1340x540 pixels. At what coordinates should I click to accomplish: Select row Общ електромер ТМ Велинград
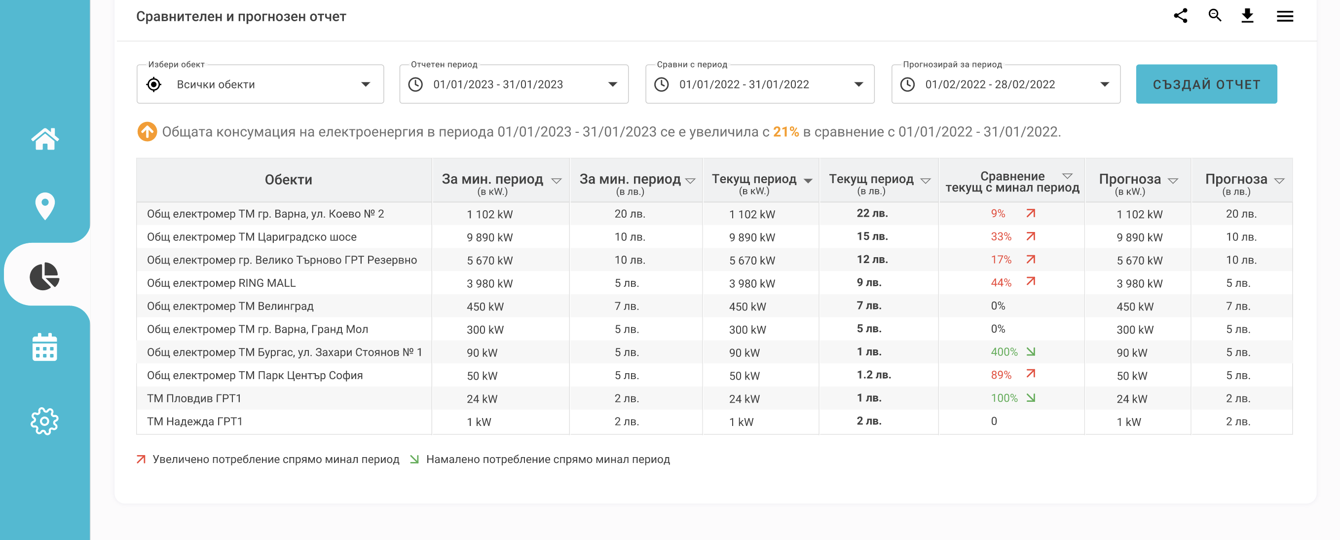click(714, 306)
